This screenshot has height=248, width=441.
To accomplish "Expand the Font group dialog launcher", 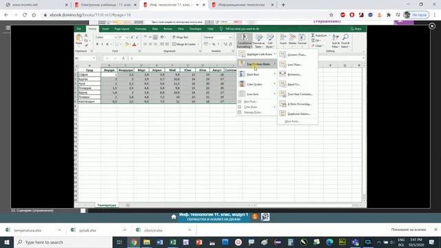I will pyautogui.click(x=139, y=51).
